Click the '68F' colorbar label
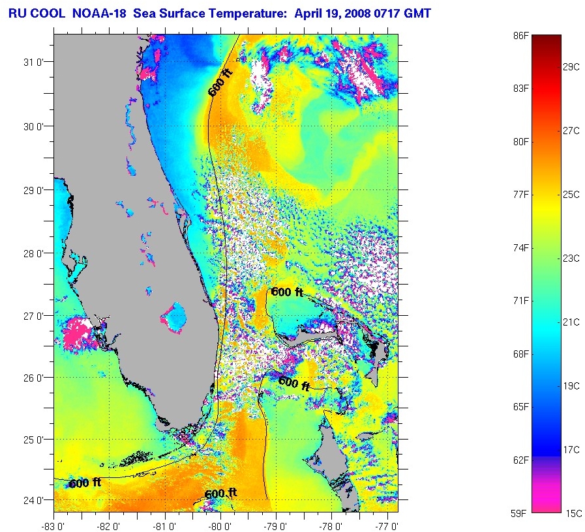 click(x=521, y=354)
